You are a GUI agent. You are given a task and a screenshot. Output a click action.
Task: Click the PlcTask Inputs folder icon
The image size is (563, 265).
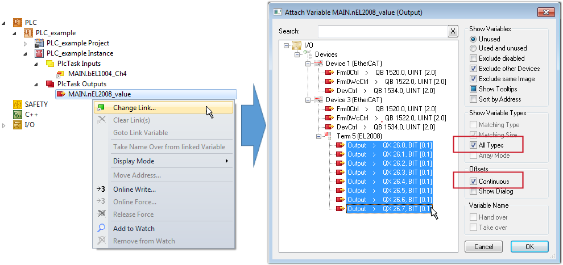50,64
